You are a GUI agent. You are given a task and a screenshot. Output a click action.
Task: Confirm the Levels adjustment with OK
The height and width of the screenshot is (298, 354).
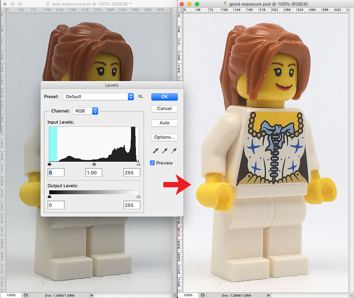click(164, 97)
